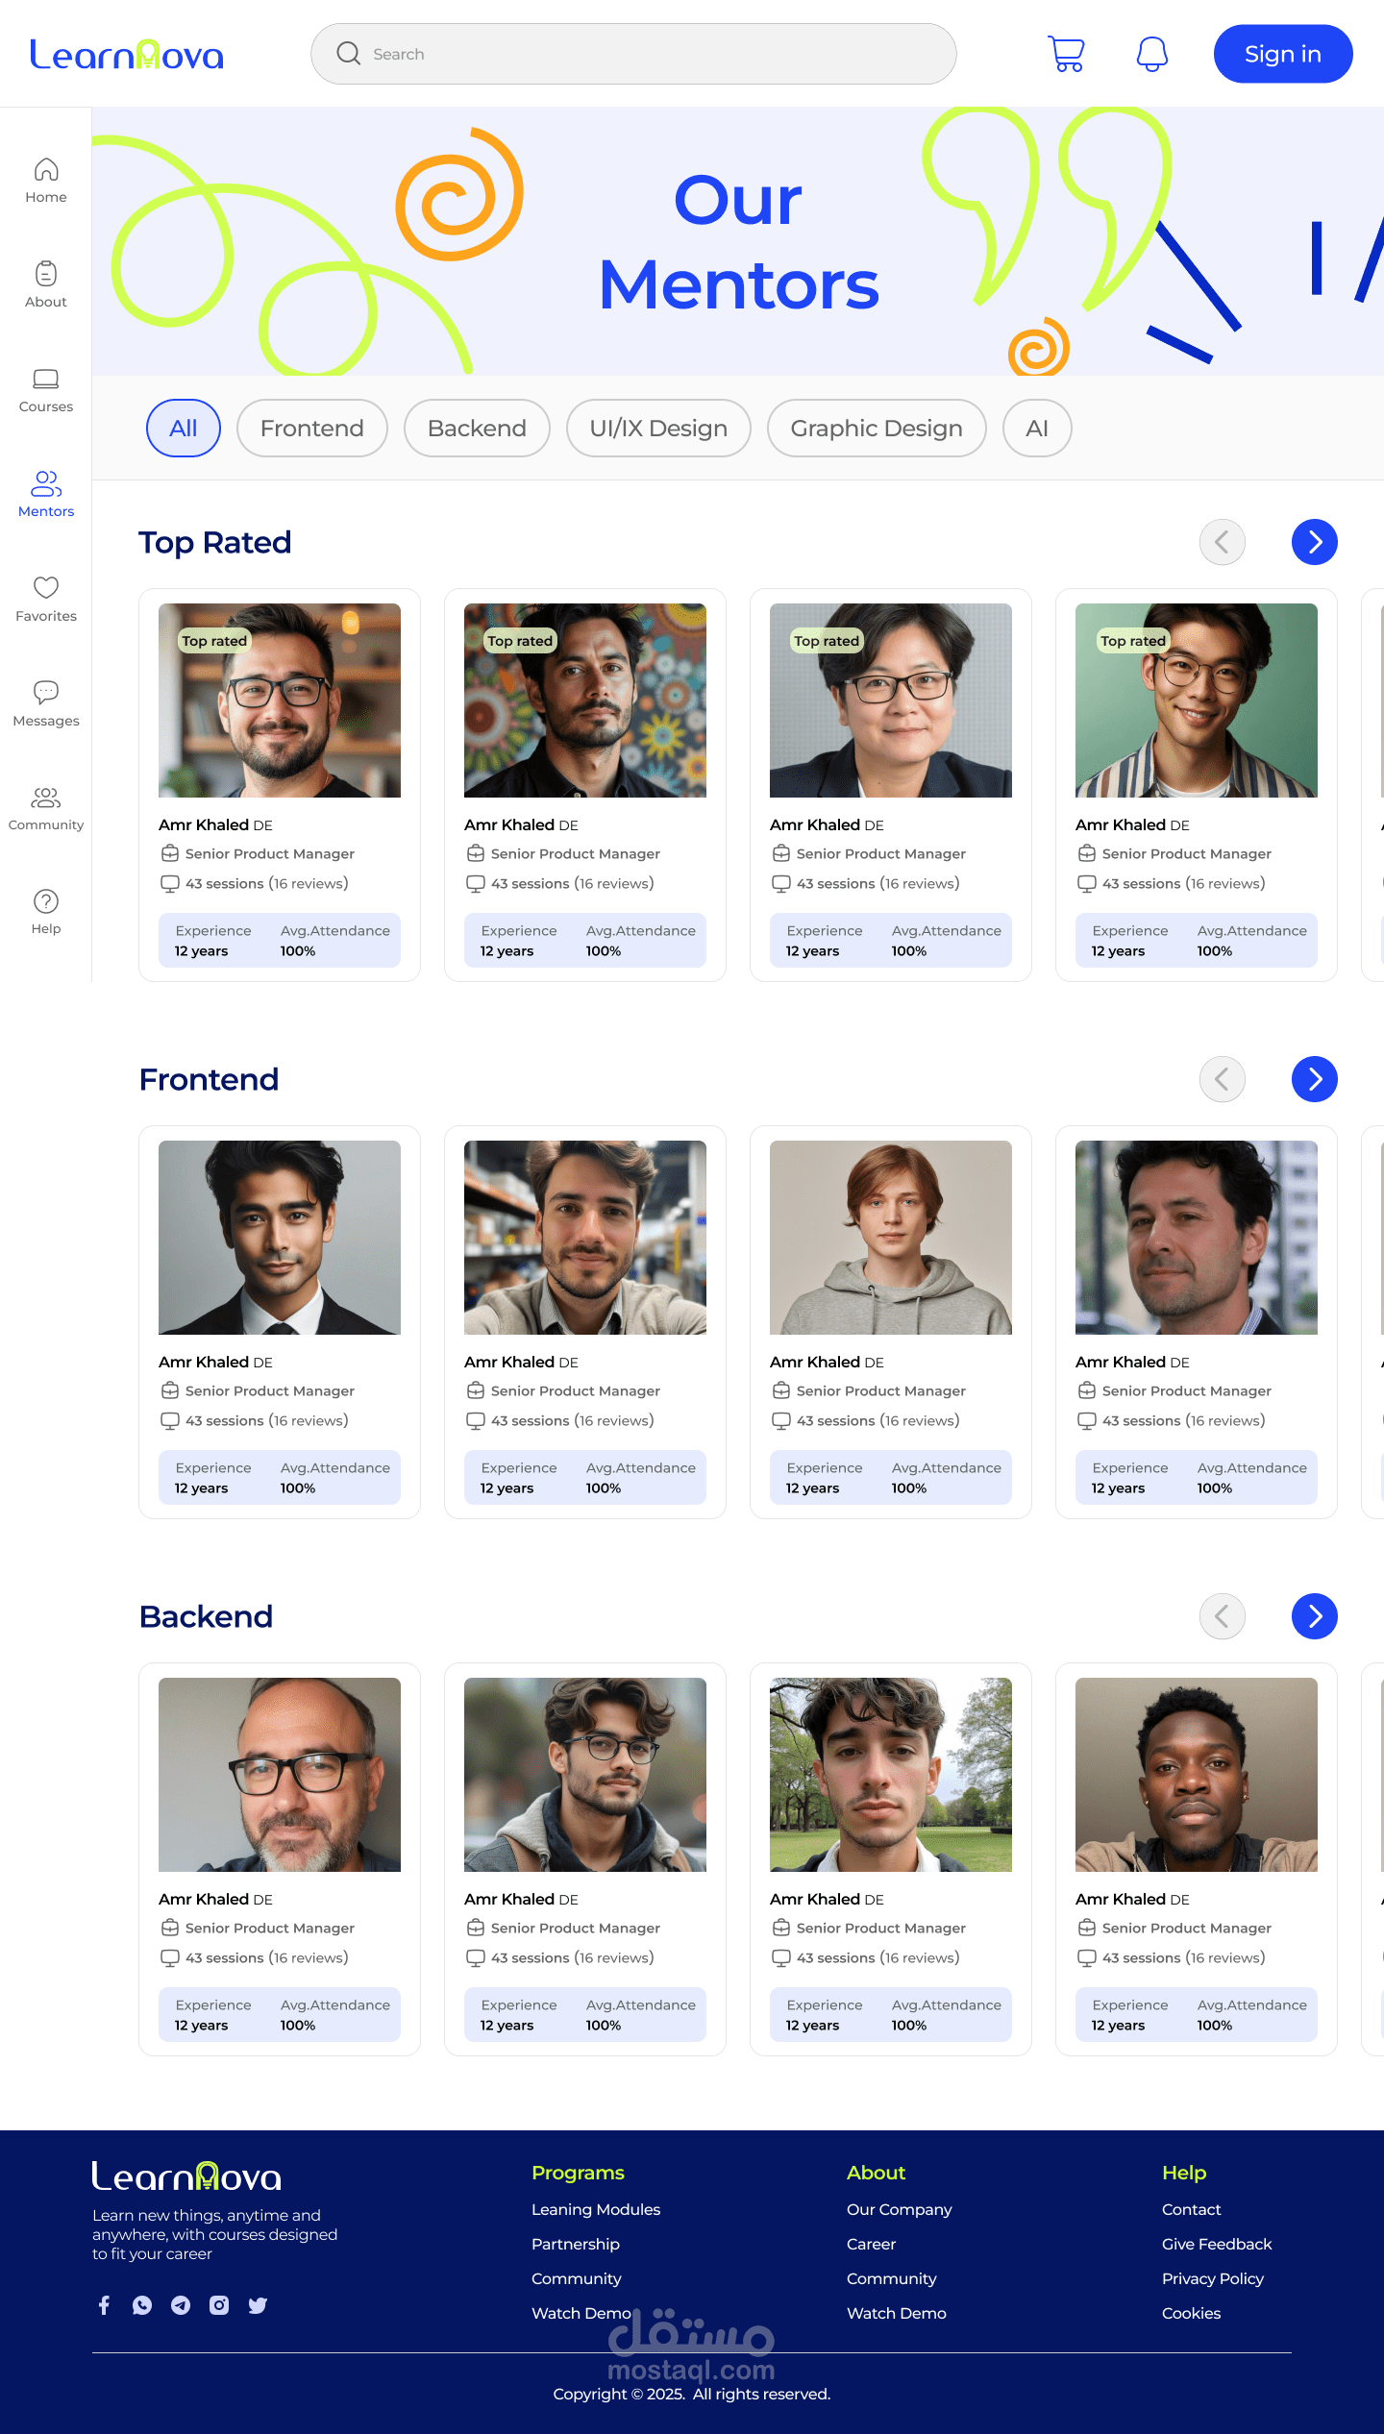Open notifications bell icon
Screen dimensions: 1384x2434
[1151, 54]
